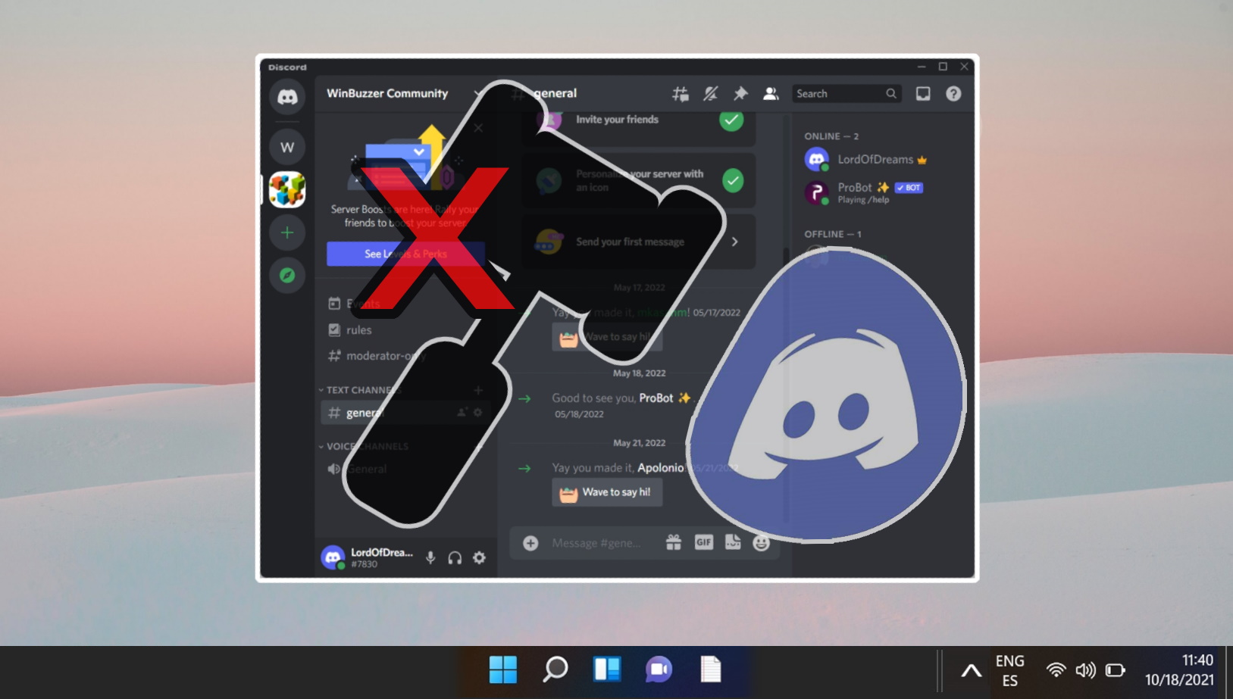This screenshot has width=1233, height=699.
Task: Select the general text channel in sidebar
Action: (406, 413)
